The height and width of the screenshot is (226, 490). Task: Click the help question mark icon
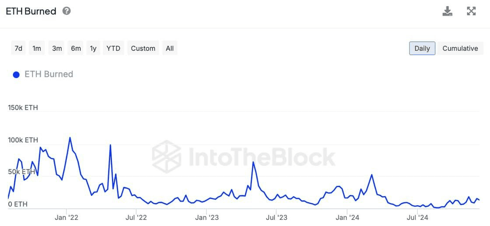click(66, 11)
